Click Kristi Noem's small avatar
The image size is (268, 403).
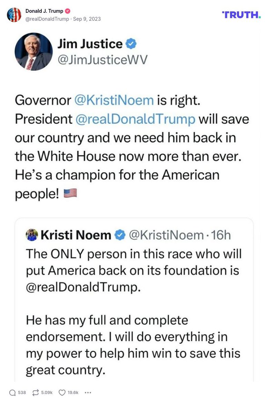click(x=32, y=235)
